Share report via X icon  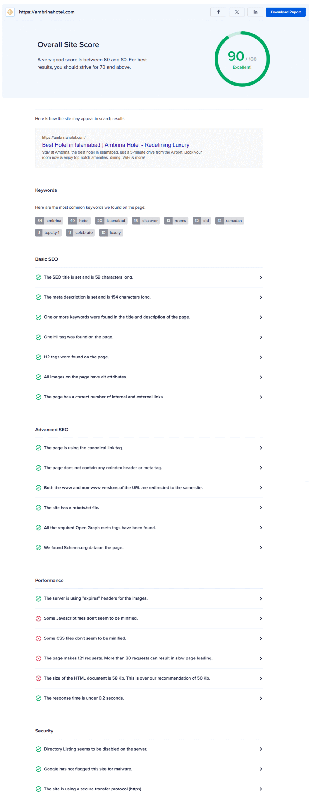236,12
